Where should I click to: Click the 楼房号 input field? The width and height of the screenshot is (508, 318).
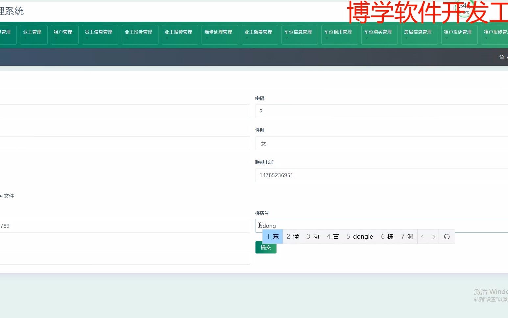[x=381, y=226]
